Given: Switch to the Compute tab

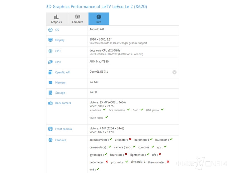Looking at the screenshot, I should (78, 19).
